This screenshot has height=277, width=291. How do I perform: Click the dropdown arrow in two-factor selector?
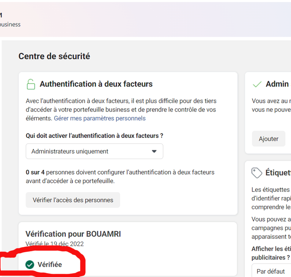tap(154, 151)
